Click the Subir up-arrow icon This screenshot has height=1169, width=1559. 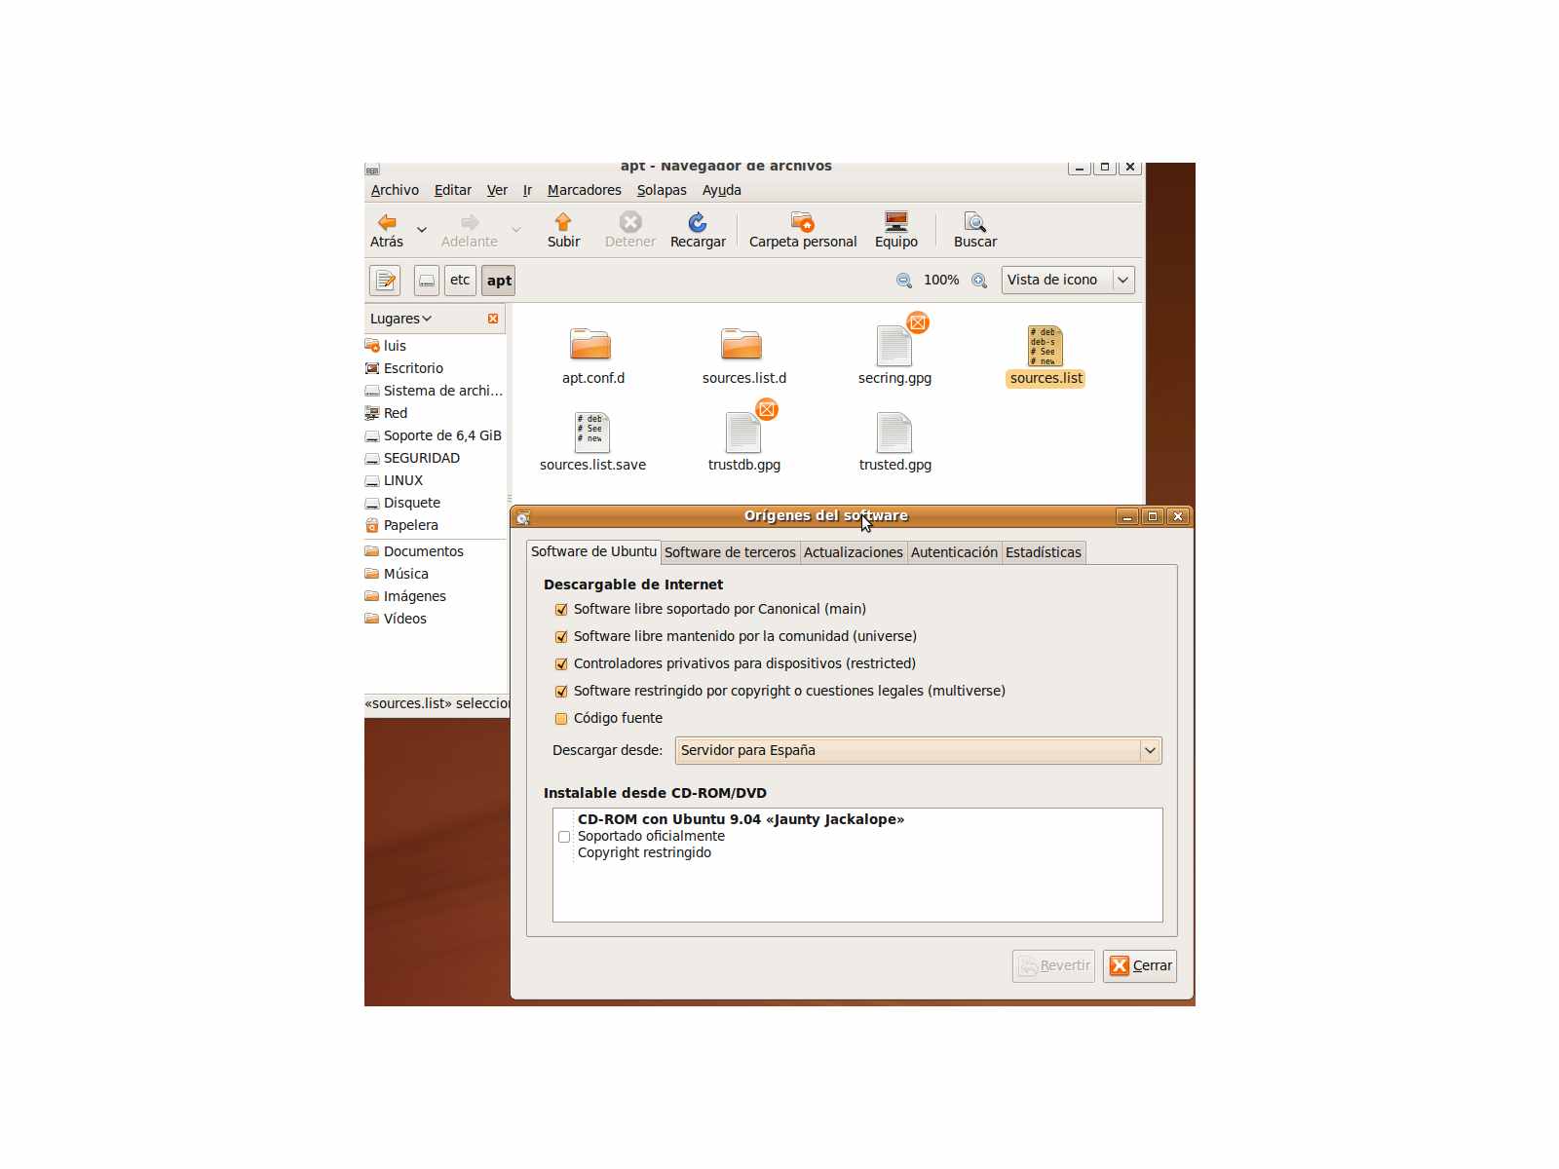click(563, 222)
